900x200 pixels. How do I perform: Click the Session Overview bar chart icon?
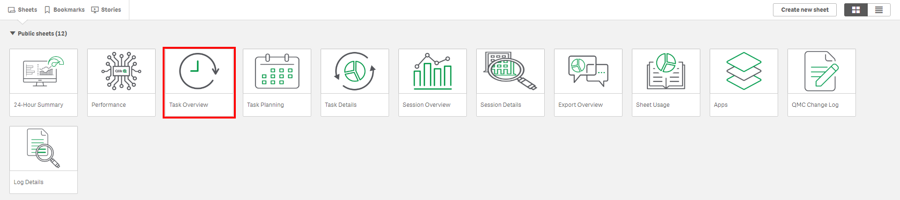433,72
